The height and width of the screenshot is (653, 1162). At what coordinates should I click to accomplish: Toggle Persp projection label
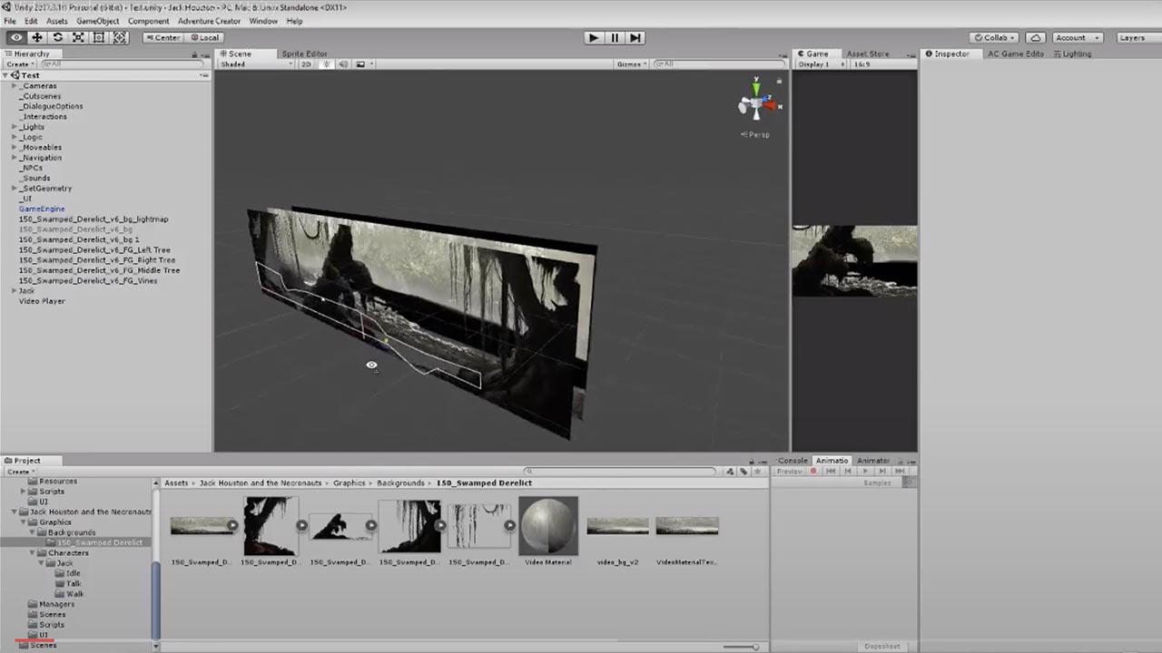(755, 134)
